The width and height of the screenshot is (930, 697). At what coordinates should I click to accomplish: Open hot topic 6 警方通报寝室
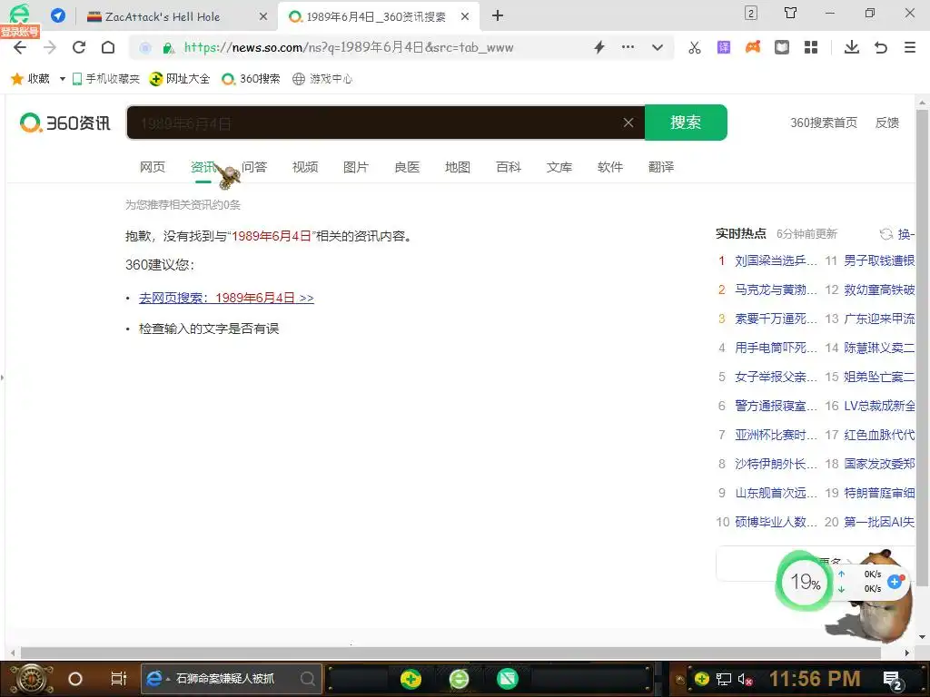[776, 406]
